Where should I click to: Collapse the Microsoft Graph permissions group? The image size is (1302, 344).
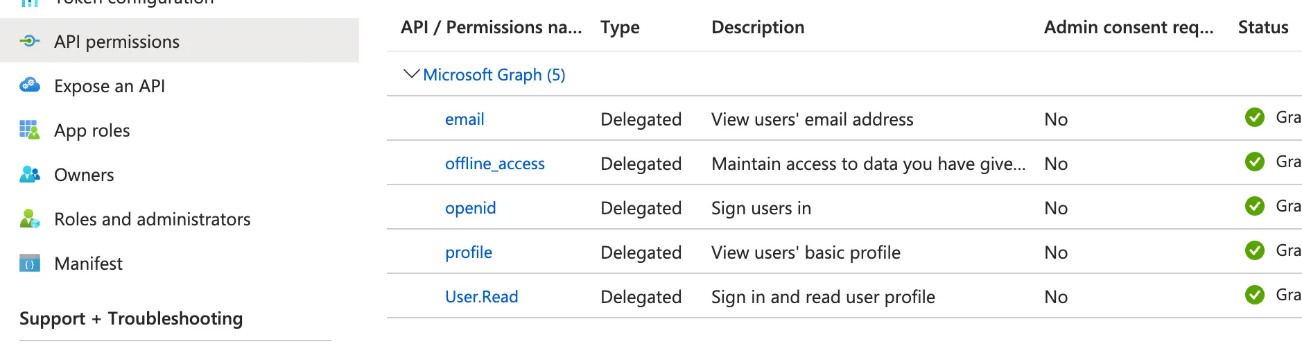[411, 74]
